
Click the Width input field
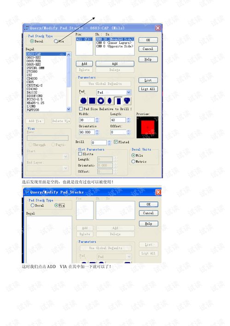(87, 120)
